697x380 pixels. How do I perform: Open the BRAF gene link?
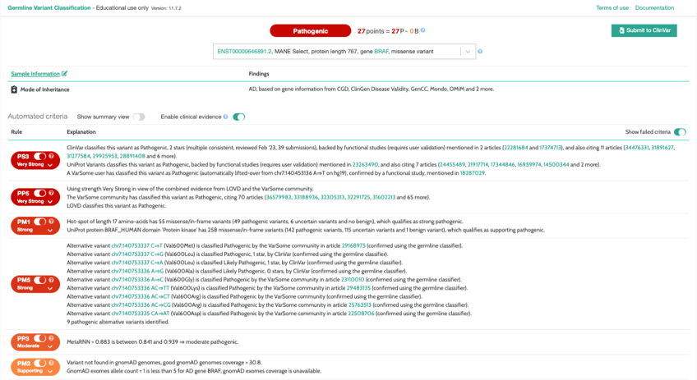tap(381, 52)
